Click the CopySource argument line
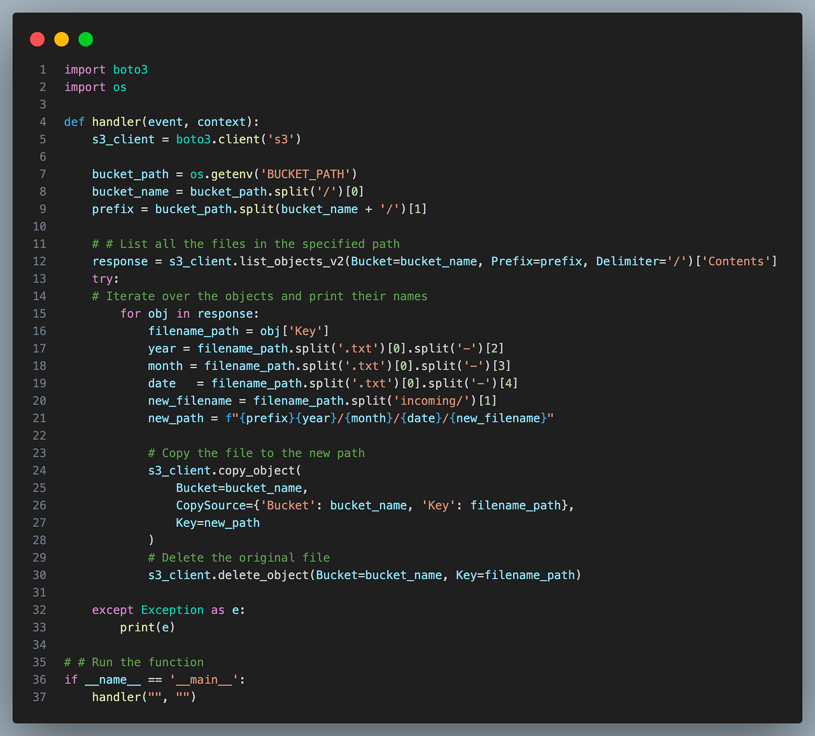The height and width of the screenshot is (736, 815). pyautogui.click(x=375, y=505)
